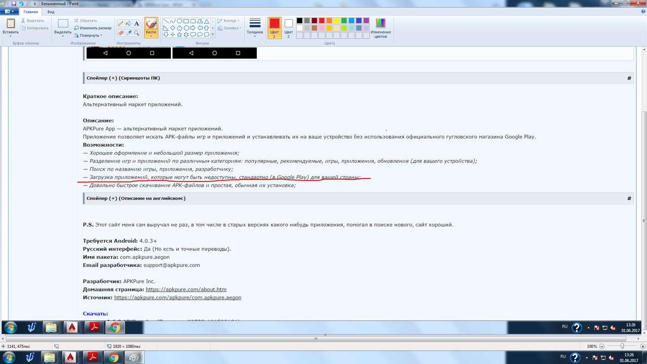Select the Eraser tool
Viewport: 647px width, 364px height.
click(120, 33)
